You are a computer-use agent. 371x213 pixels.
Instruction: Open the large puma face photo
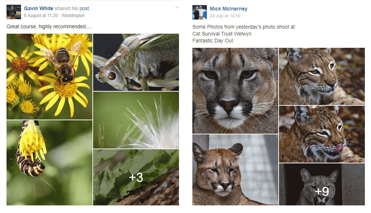click(x=235, y=91)
